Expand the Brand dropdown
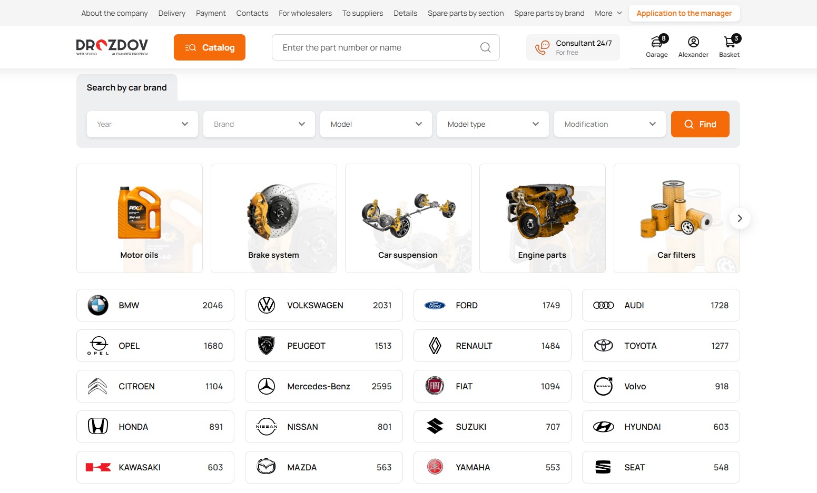Image resolution: width=817 pixels, height=493 pixels. coord(259,124)
